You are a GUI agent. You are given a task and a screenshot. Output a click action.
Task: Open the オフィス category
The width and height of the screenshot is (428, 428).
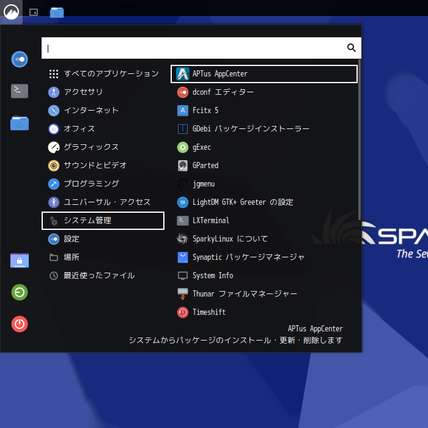(103, 128)
